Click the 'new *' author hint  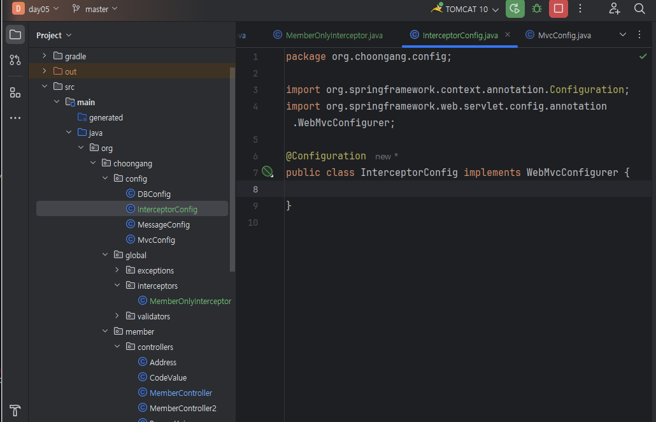pyautogui.click(x=386, y=157)
